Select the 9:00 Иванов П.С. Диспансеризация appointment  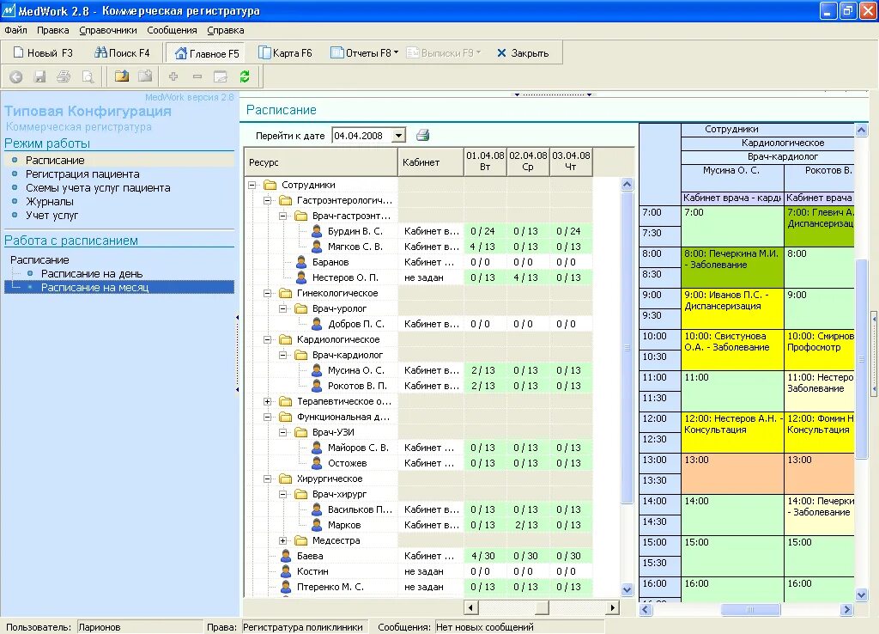(732, 308)
